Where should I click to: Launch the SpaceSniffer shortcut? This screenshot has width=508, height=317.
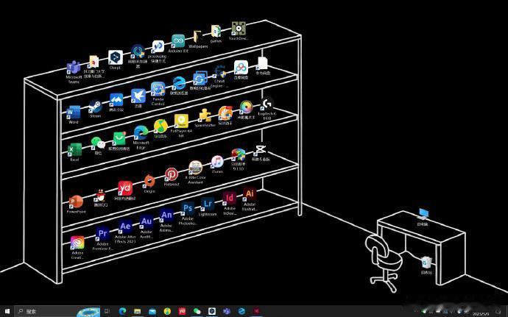205,115
